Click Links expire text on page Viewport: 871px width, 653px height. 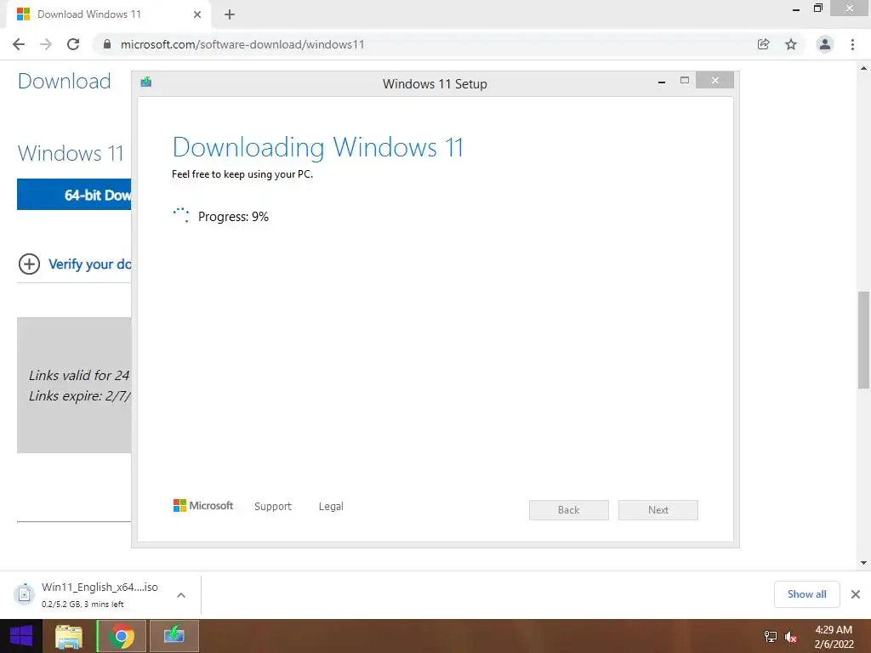click(x=79, y=396)
